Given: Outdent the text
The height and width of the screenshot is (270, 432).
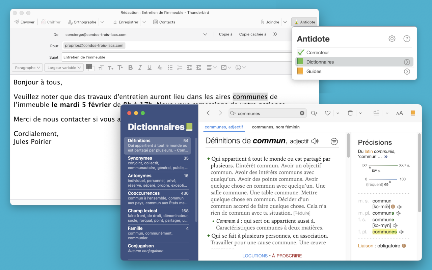Looking at the screenshot, I should pos(189,67).
